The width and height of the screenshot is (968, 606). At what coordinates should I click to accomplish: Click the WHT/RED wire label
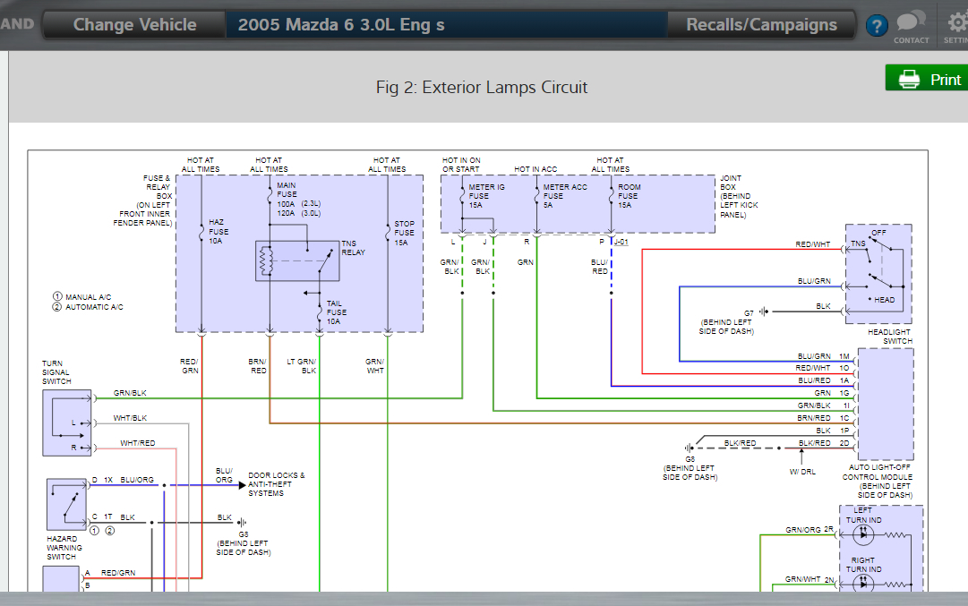pyautogui.click(x=138, y=443)
